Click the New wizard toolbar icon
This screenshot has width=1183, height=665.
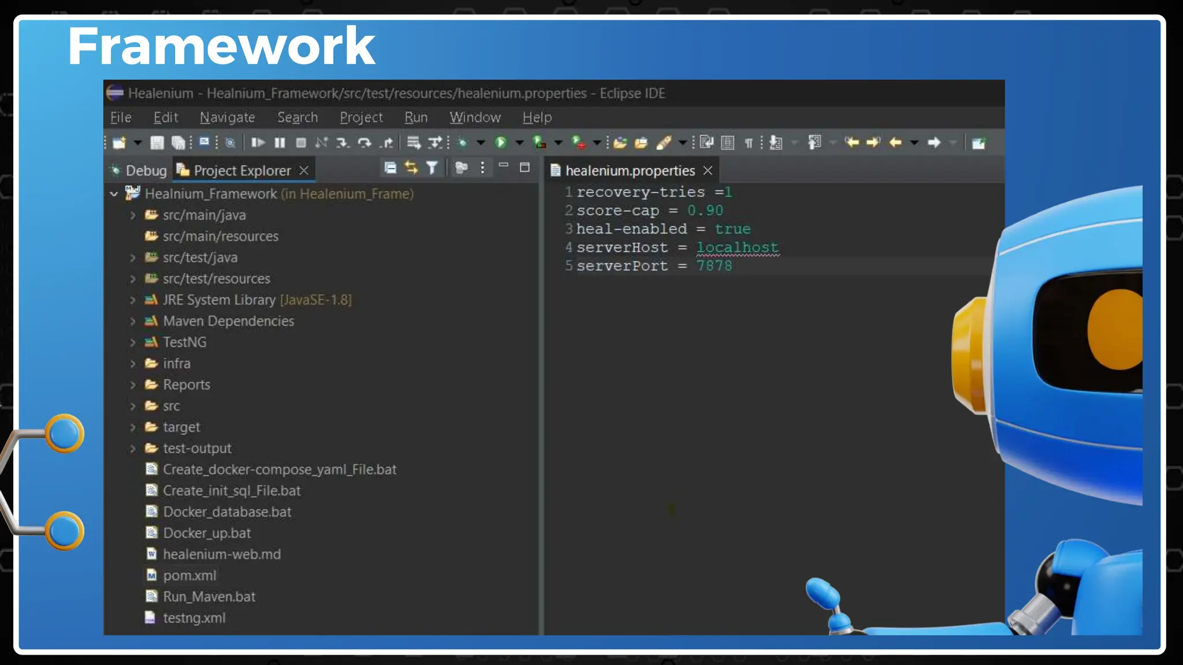[120, 143]
